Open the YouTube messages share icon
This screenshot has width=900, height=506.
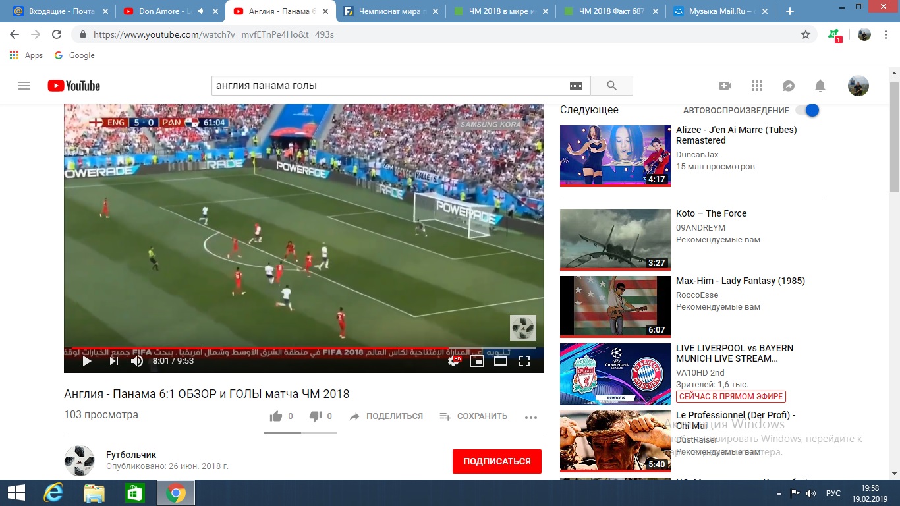pos(789,86)
